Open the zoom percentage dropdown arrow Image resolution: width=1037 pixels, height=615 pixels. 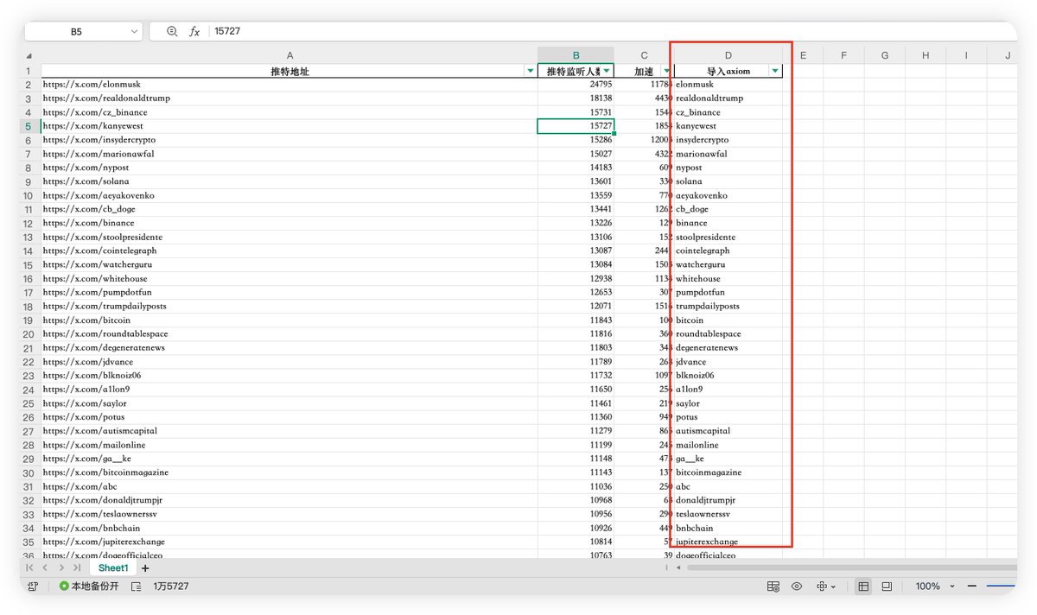tap(952, 586)
